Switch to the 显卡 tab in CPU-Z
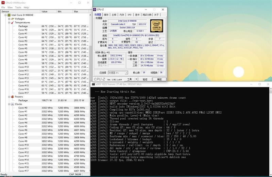The height and width of the screenshot is (177, 272). tap(137, 15)
